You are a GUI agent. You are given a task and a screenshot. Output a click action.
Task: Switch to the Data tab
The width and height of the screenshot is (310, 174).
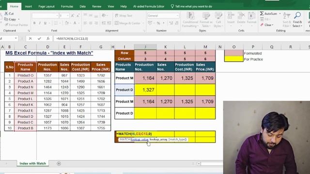coord(82,6)
